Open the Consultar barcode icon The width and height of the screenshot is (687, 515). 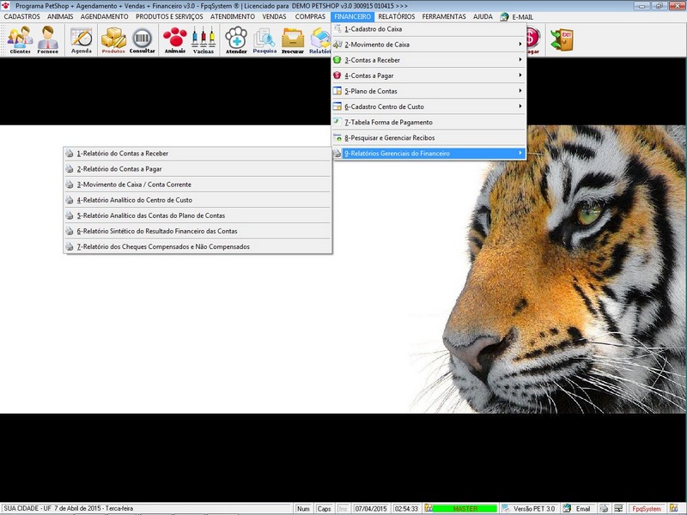pyautogui.click(x=143, y=39)
